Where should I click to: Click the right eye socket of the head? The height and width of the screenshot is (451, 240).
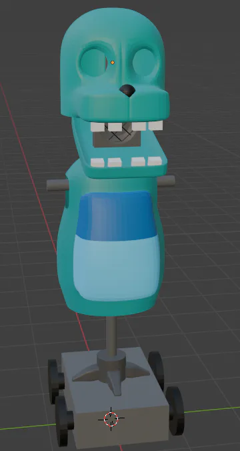click(x=144, y=62)
